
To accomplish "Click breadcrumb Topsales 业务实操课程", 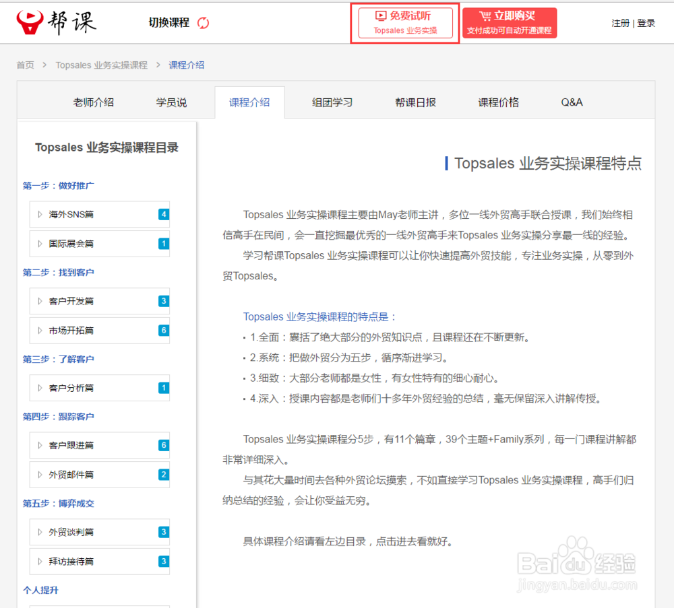I will coord(102,65).
